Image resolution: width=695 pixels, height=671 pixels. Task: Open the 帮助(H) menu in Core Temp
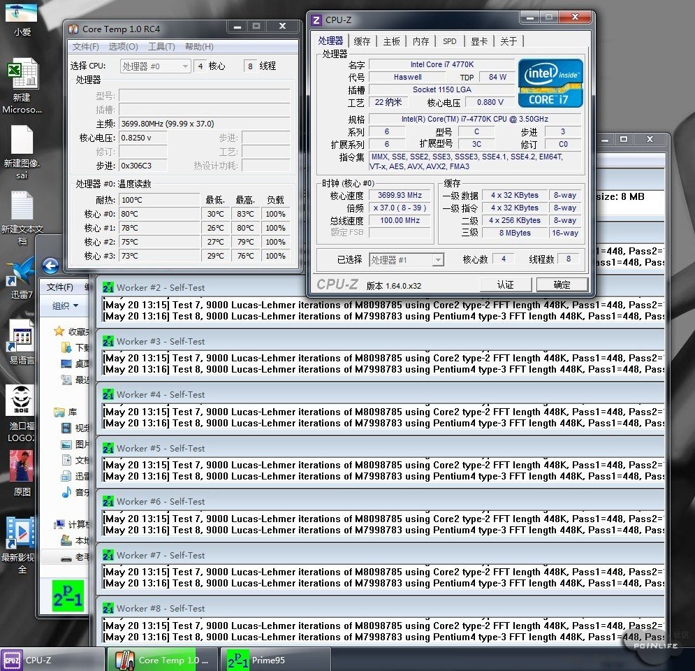click(199, 47)
